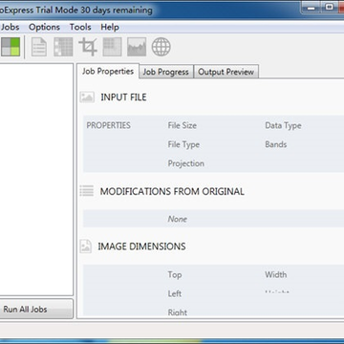Click the MODIFICATIONS FROM ORIGINAL list icon
The image size is (344, 344).
[x=87, y=191]
